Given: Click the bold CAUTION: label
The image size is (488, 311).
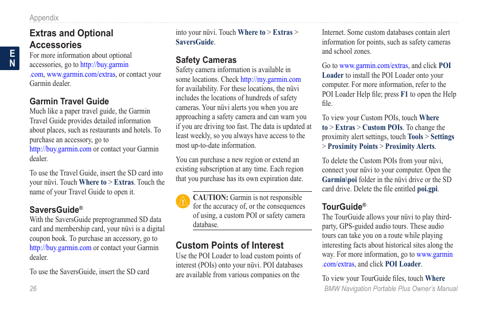Looking at the screenshot, I should pos(211,197).
